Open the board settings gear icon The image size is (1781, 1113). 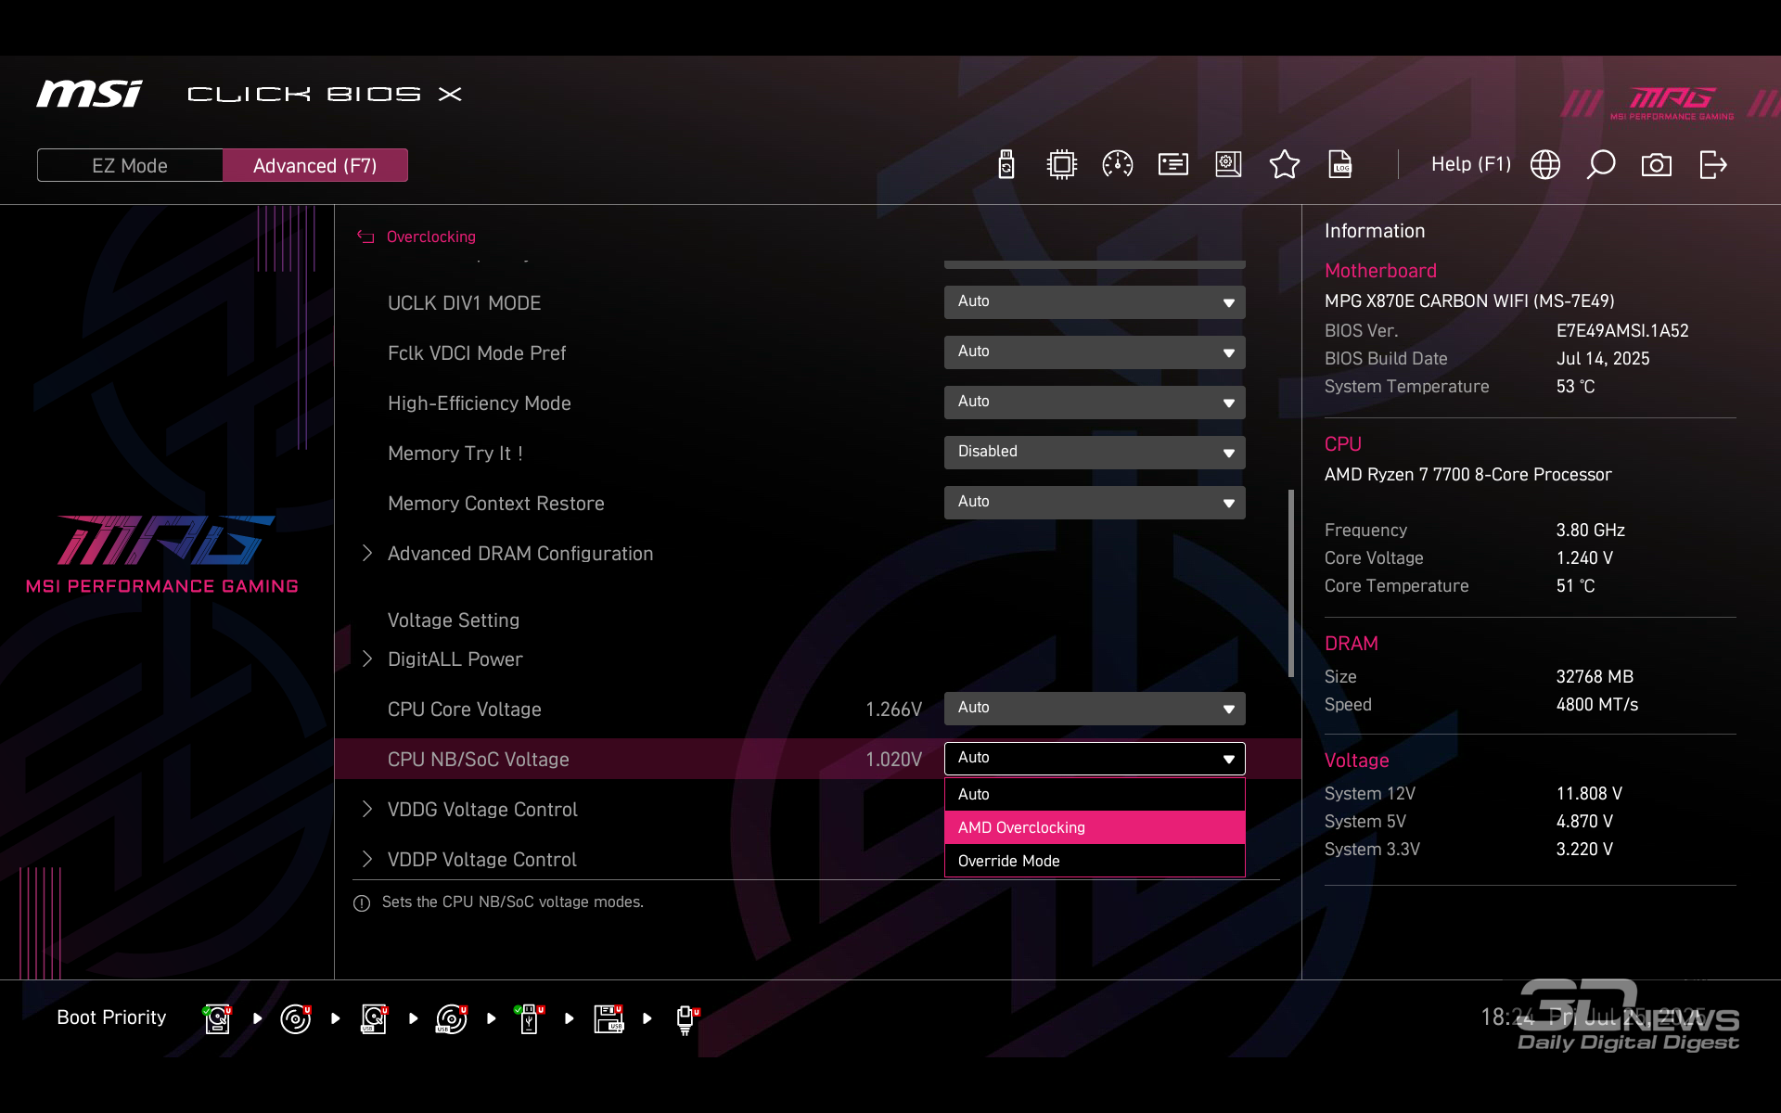pos(1229,165)
